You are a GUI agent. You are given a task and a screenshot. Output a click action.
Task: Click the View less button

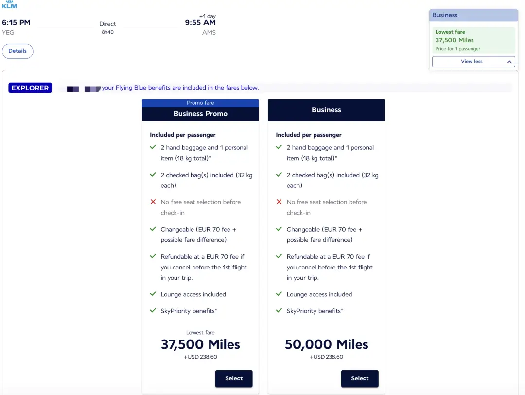pyautogui.click(x=472, y=62)
